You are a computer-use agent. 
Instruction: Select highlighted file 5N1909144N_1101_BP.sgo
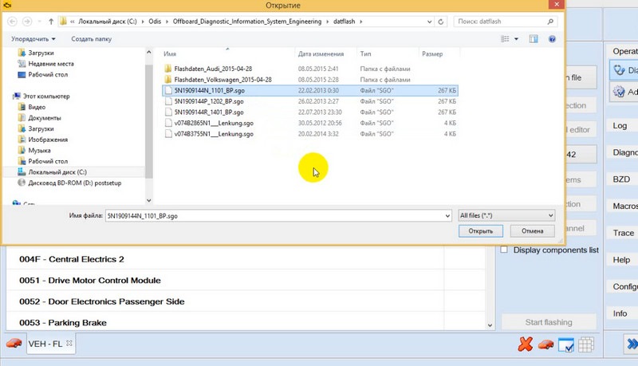tap(311, 90)
